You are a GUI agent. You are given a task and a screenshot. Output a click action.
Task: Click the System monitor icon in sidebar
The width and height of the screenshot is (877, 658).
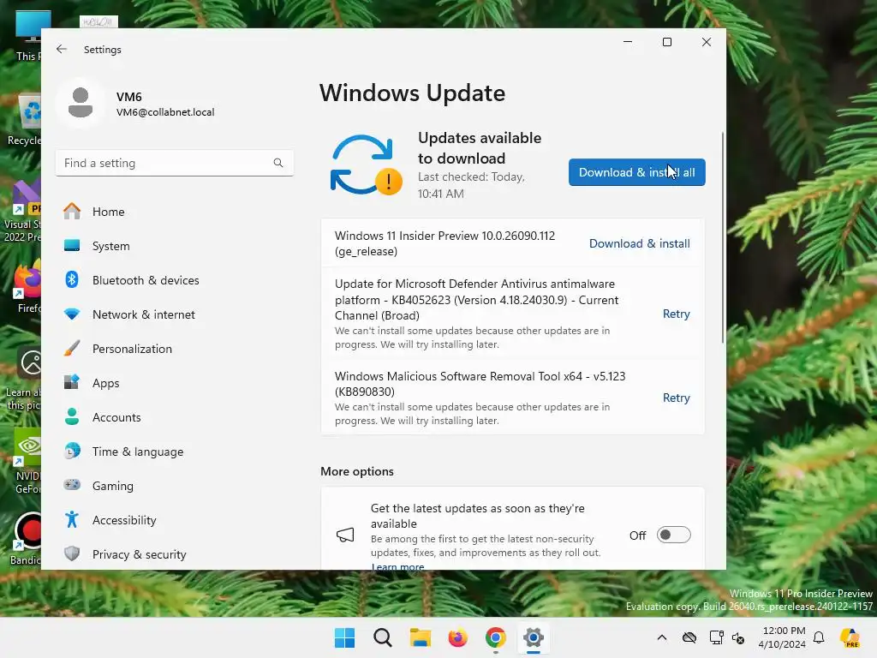[72, 246]
